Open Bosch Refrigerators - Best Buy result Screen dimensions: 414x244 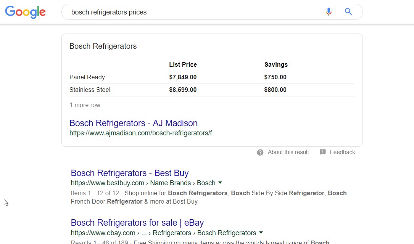(130, 173)
